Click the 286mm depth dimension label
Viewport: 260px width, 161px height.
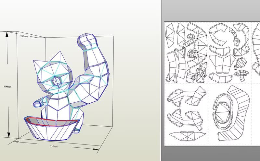pos(23,37)
